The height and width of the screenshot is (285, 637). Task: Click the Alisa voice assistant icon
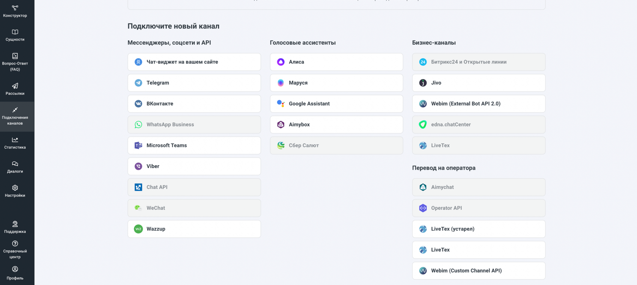pos(281,62)
